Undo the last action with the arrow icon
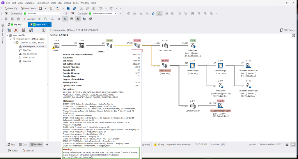 pos(101,8)
